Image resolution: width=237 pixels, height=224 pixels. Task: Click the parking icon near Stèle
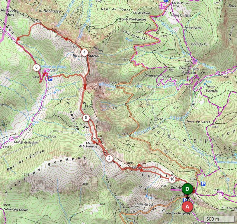point(50,79)
